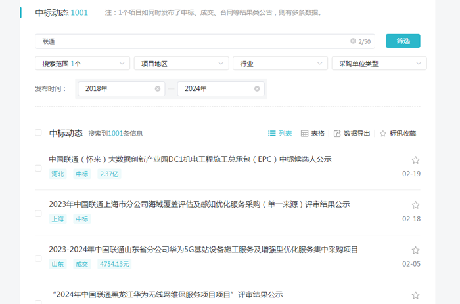Click the 4754.13元 amount tag
The height and width of the screenshot is (304, 460).
point(114,264)
